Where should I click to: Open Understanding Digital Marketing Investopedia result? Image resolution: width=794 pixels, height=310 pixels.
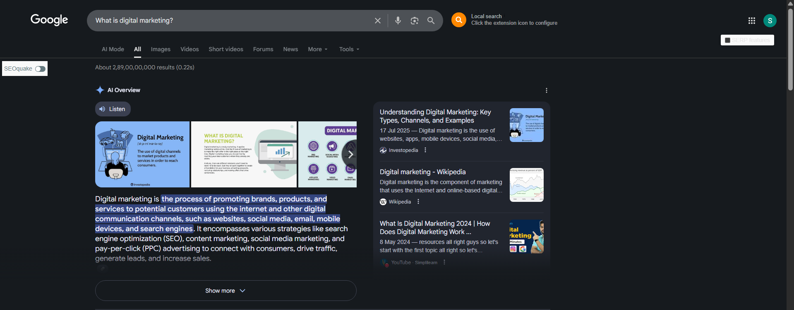(x=435, y=116)
